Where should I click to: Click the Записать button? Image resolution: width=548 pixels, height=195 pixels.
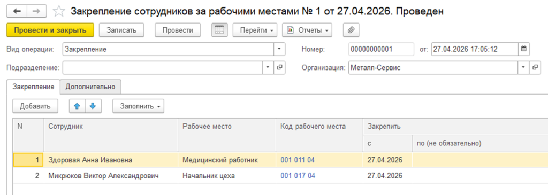121,30
